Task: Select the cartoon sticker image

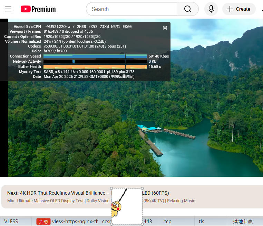Action: [127, 206]
